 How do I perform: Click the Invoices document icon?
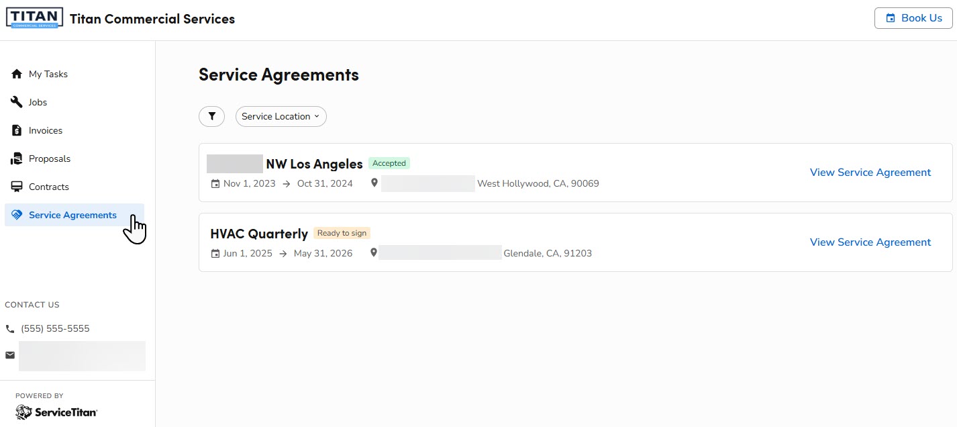tap(16, 130)
